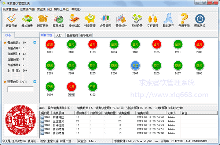Click the 营业统计 chart icon
The height and width of the screenshot is (145, 220).
tap(121, 20)
